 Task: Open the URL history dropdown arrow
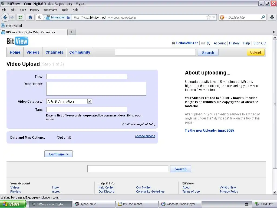(x=214, y=17)
